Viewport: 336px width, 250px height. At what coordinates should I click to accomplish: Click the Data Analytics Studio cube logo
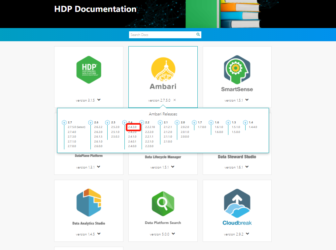(x=88, y=201)
